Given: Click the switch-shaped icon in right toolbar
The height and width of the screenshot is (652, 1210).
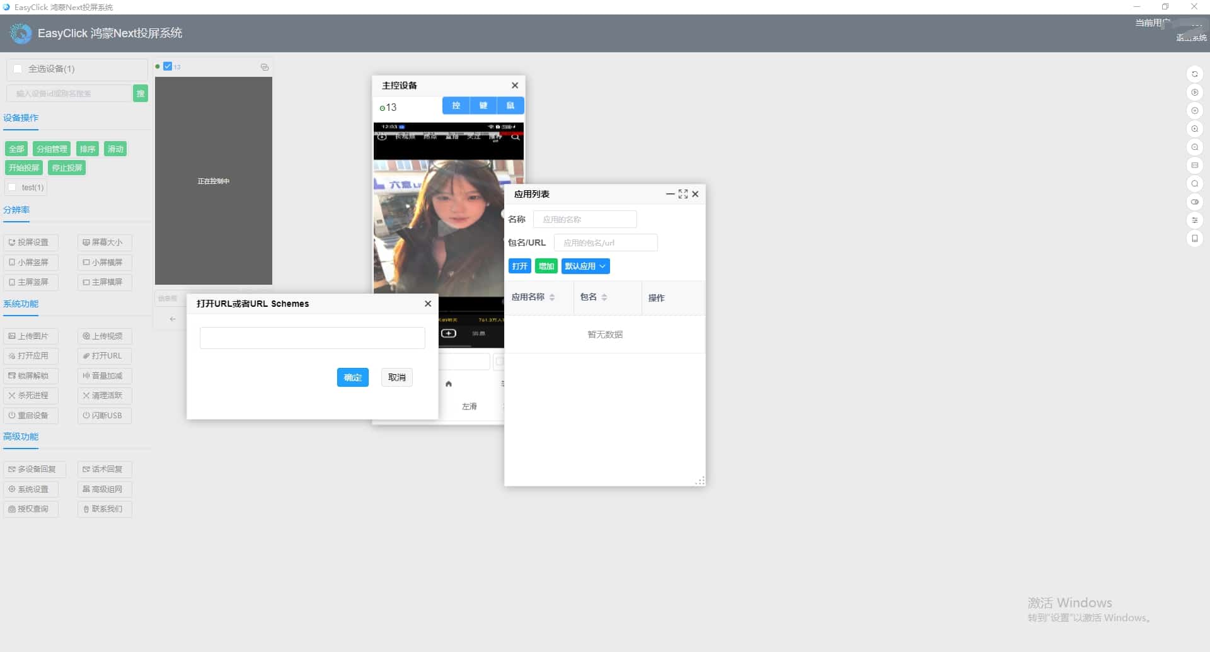Looking at the screenshot, I should coord(1194,202).
